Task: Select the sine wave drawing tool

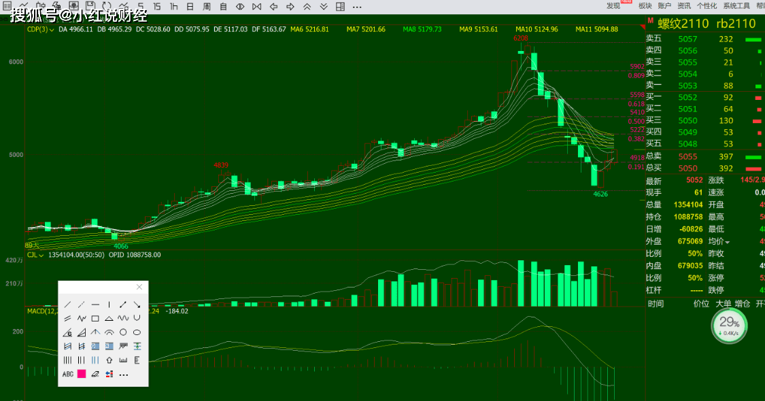Action: pos(123,318)
